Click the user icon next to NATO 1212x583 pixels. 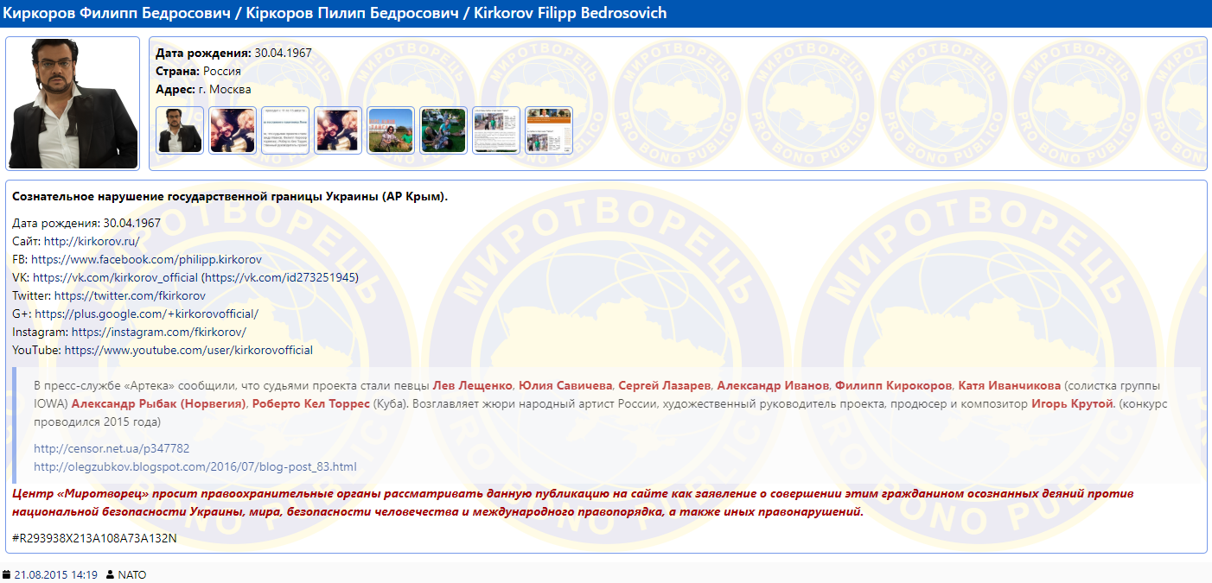[x=110, y=575]
